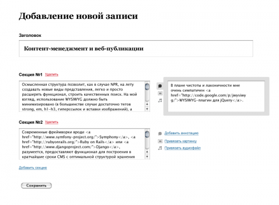Open Привязать картинку link

coord(180,141)
